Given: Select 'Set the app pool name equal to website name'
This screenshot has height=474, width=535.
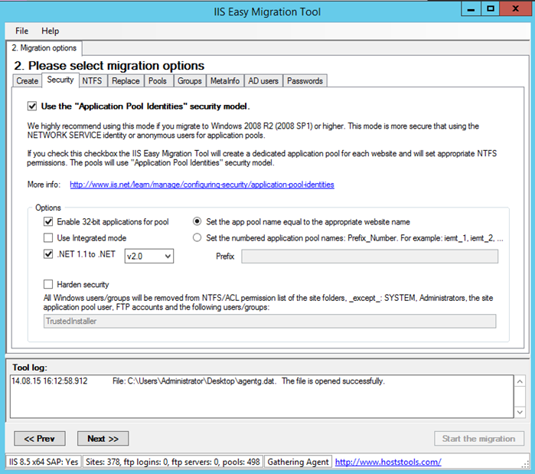Looking at the screenshot, I should [197, 221].
